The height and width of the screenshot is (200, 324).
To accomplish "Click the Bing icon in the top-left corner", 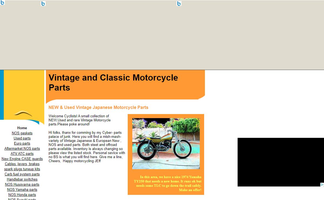I will [x=2, y=3].
